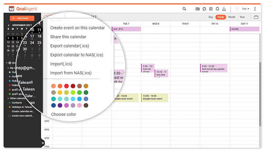The width and height of the screenshot is (265, 151).
Task: Open Wednesday's 9:30 test not all day event
Action: click(x=148, y=68)
